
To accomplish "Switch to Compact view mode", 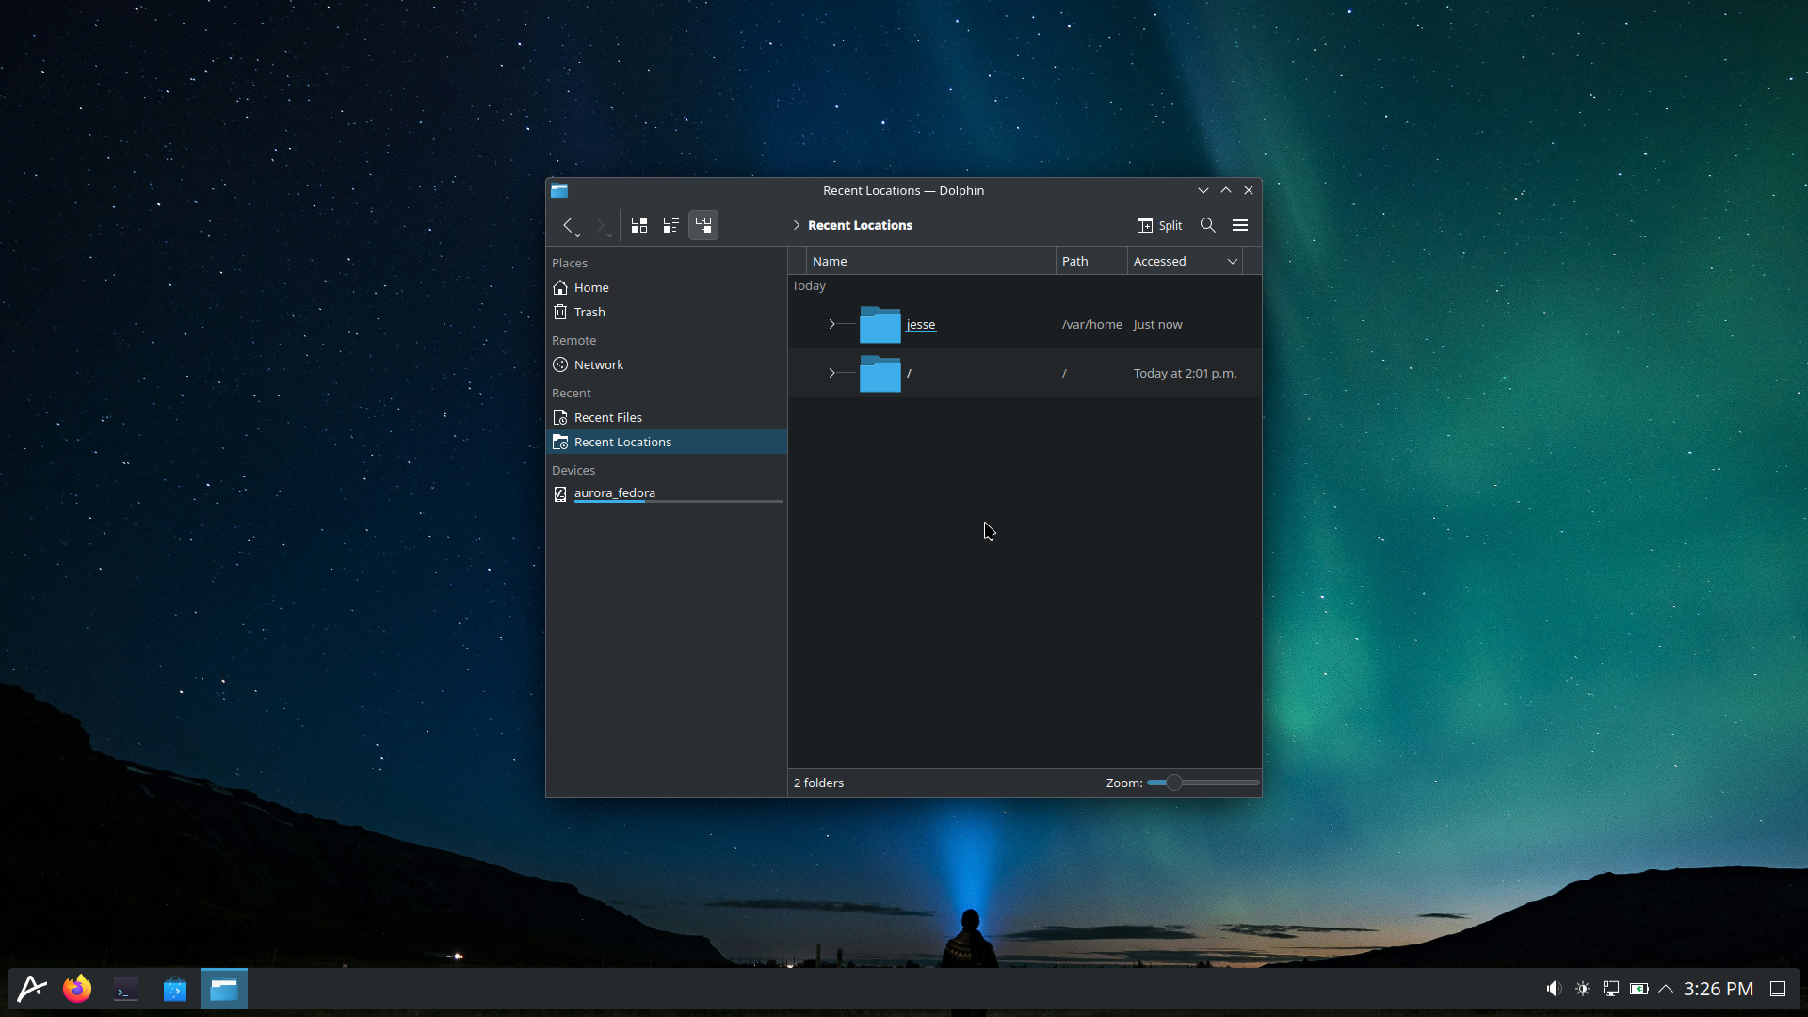I will coord(671,225).
